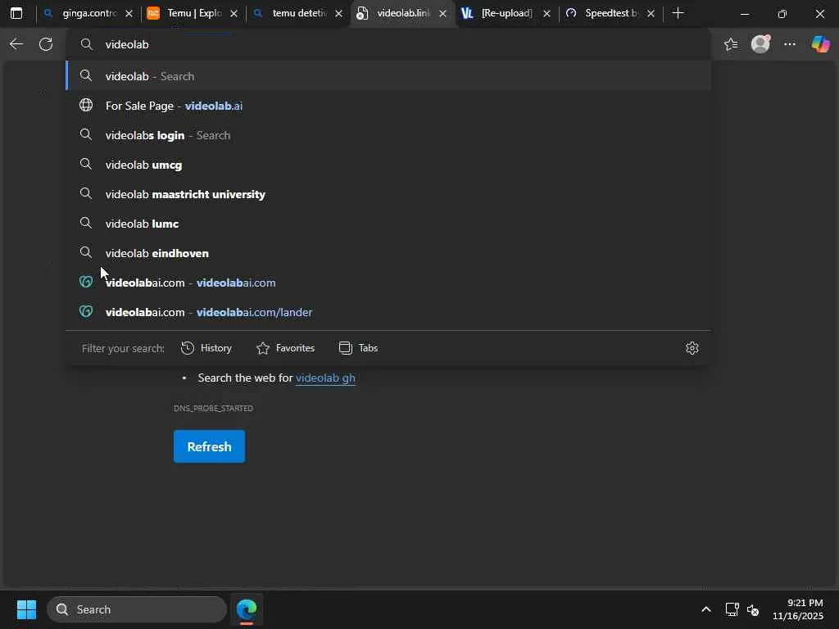Choose 'videolab lumc' suggestion
Screen dimensions: 839x629
tap(388, 224)
